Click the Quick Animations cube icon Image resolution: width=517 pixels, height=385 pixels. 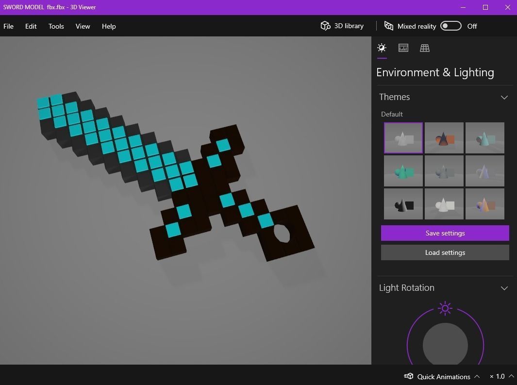[x=409, y=376]
